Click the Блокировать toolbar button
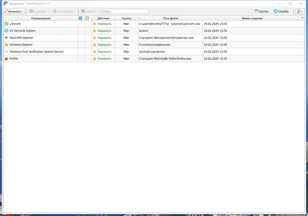This screenshot has height=216, width=308. 63,12
